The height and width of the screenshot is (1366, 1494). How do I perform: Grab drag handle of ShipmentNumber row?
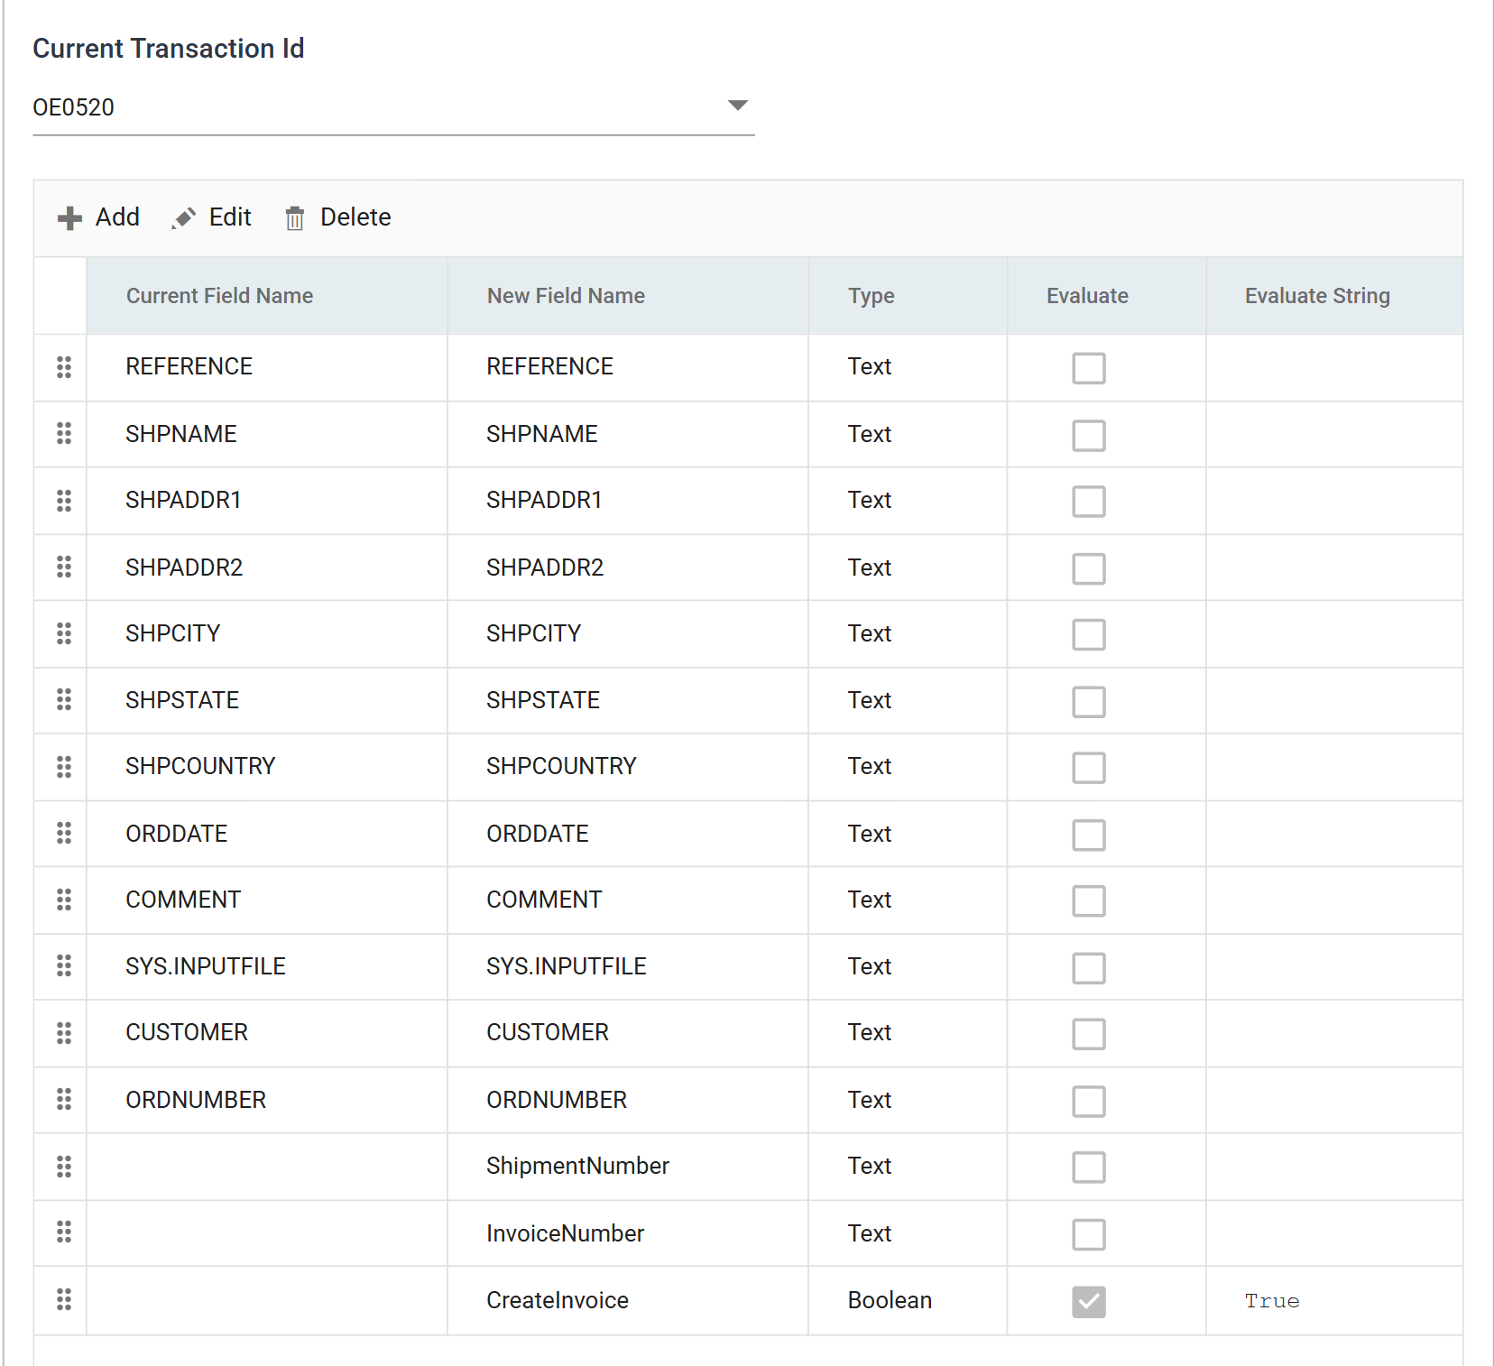[64, 1167]
